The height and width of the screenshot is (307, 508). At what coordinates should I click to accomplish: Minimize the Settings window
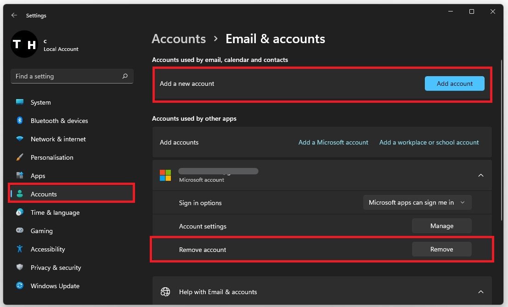pyautogui.click(x=450, y=11)
